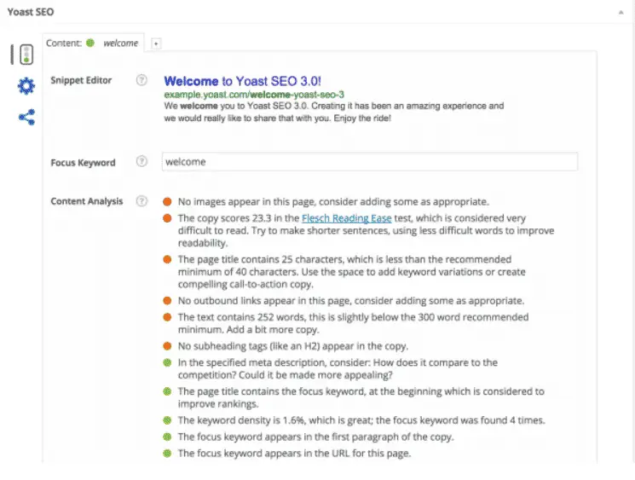
Task: Click text 'No outbound links appear in this page'
Action: pyautogui.click(x=264, y=301)
